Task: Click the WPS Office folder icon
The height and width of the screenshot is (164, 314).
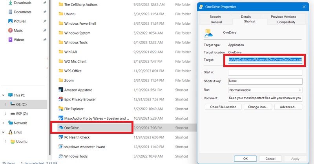Action: coord(61,71)
